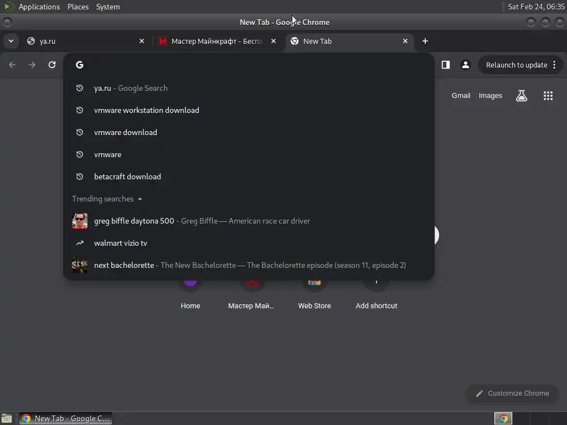Click the desktop icon in bottom panel
567x425 pixels.
tap(7, 418)
